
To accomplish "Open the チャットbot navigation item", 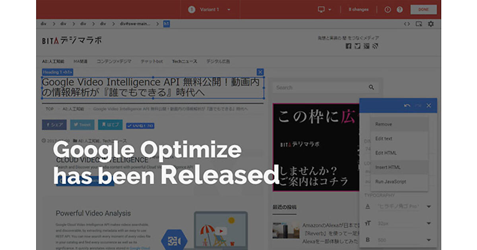I will tap(152, 62).
